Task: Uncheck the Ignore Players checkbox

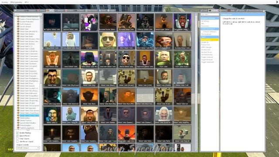Action: click(x=17, y=136)
